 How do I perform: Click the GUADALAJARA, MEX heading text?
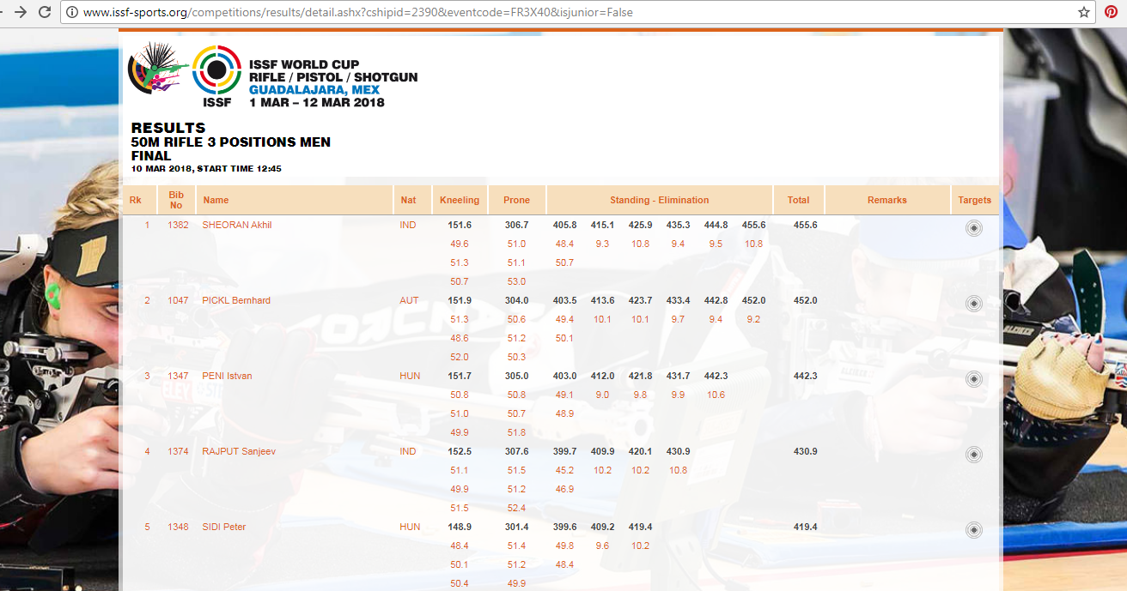coord(314,90)
